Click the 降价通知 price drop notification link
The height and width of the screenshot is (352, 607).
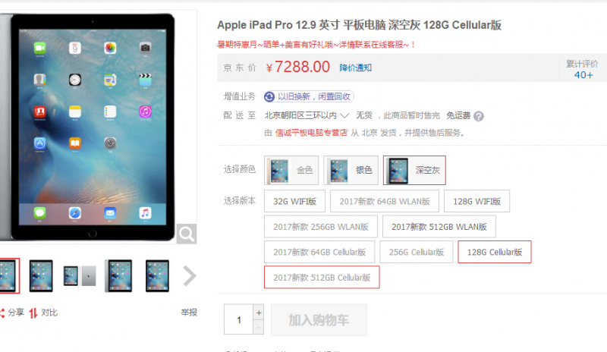pyautogui.click(x=355, y=68)
